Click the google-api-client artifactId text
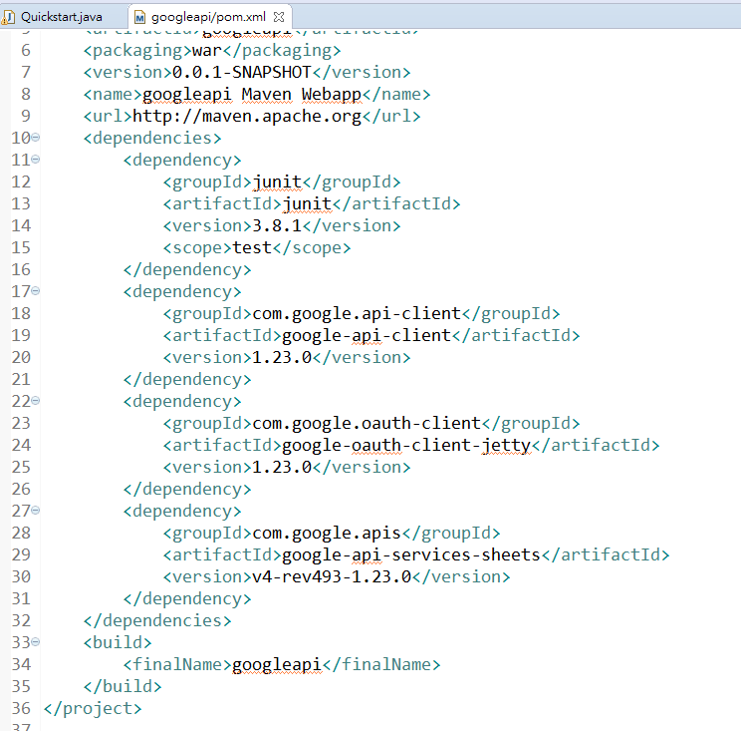The width and height of the screenshot is (741, 731). point(367,335)
